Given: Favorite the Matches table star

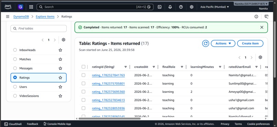Looking at the screenshot, I should pos(60,59).
